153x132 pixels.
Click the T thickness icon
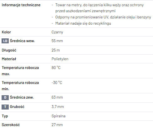point(5,107)
